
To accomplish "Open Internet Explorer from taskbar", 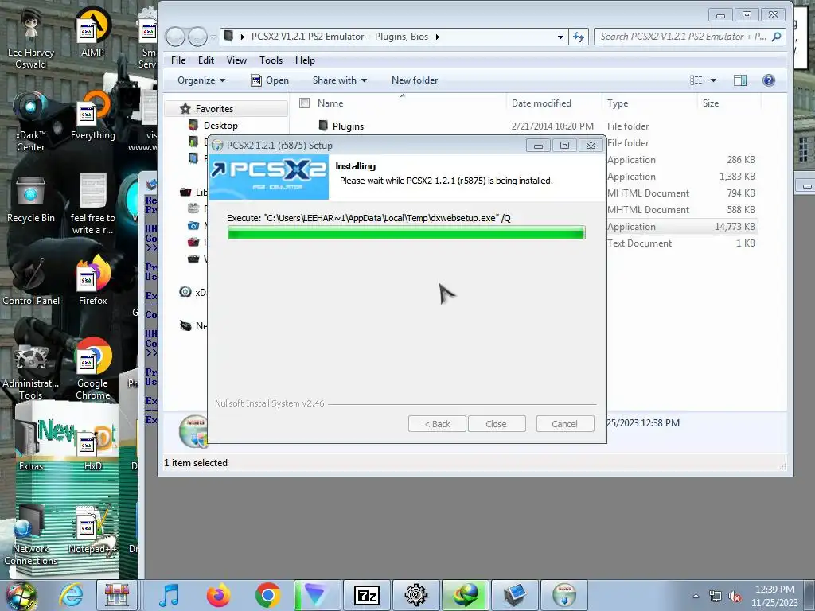I will click(x=71, y=595).
